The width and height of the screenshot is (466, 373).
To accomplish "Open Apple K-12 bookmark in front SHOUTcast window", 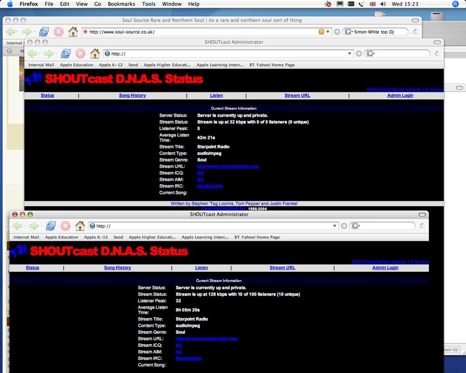I will [x=96, y=237].
